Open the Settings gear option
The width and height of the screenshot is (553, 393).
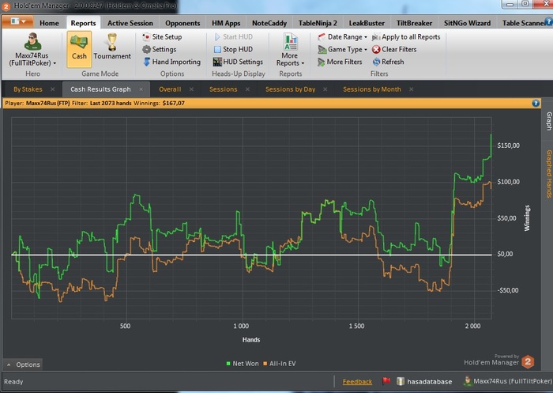click(x=159, y=50)
